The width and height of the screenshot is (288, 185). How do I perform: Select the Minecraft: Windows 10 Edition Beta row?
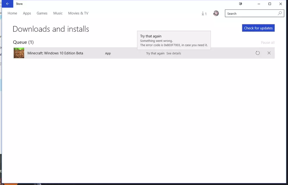pos(55,53)
